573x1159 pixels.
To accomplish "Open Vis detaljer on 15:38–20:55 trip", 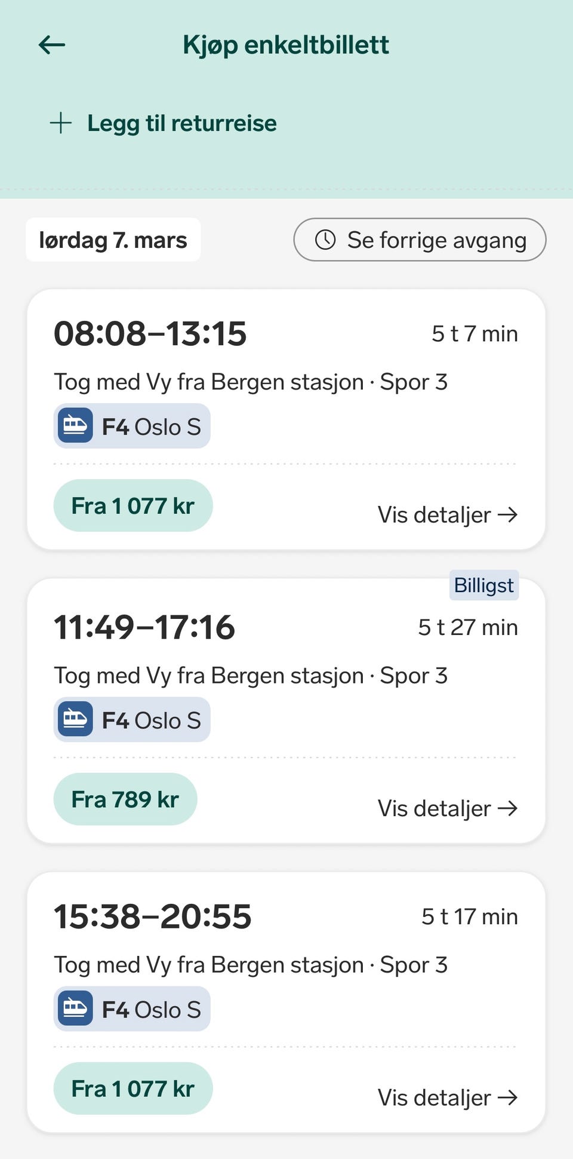I will click(x=447, y=1097).
